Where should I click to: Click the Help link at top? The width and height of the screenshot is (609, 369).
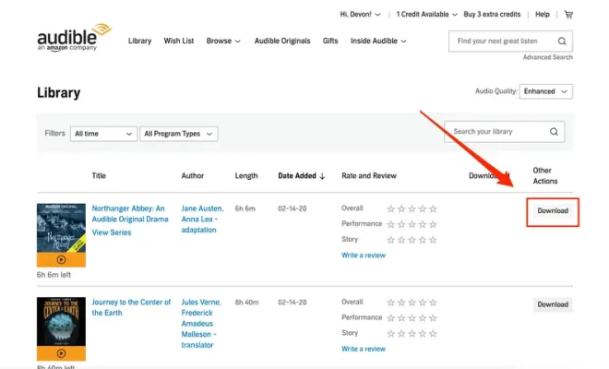tap(543, 15)
